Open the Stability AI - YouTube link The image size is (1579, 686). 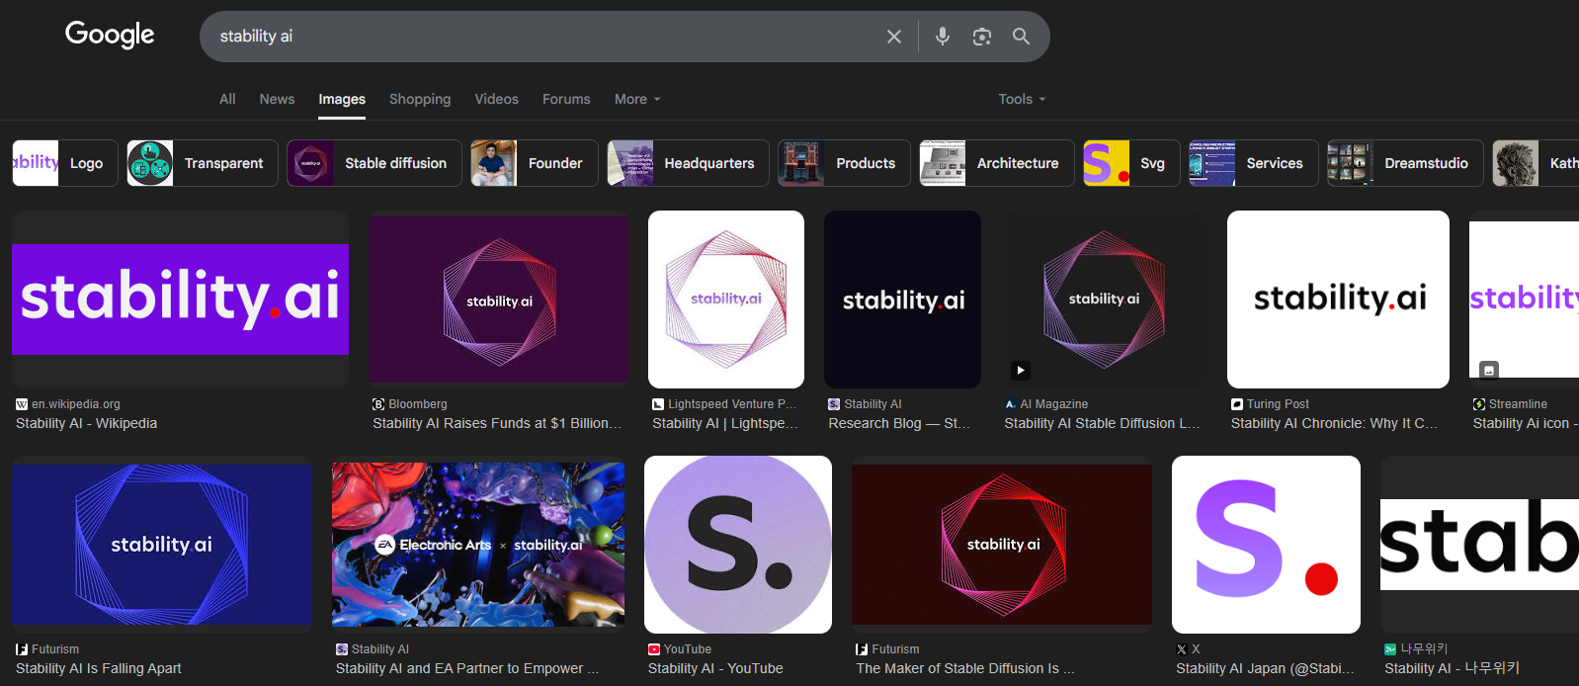715,668
